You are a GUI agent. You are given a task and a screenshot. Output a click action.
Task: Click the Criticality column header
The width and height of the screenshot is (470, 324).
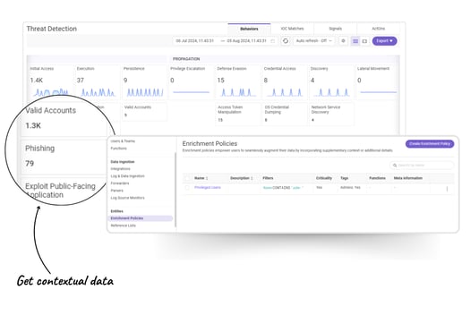[x=324, y=178]
